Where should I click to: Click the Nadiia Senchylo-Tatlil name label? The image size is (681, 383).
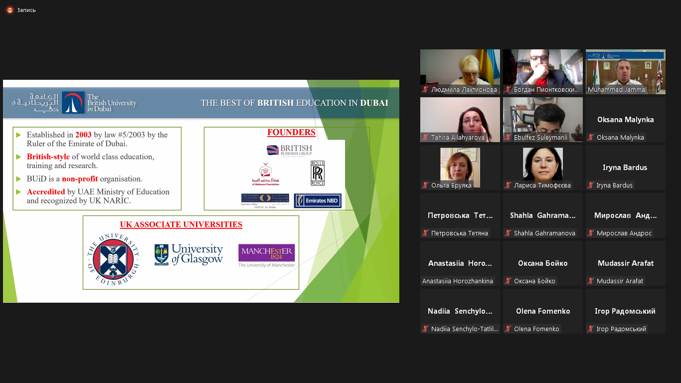tap(464, 329)
